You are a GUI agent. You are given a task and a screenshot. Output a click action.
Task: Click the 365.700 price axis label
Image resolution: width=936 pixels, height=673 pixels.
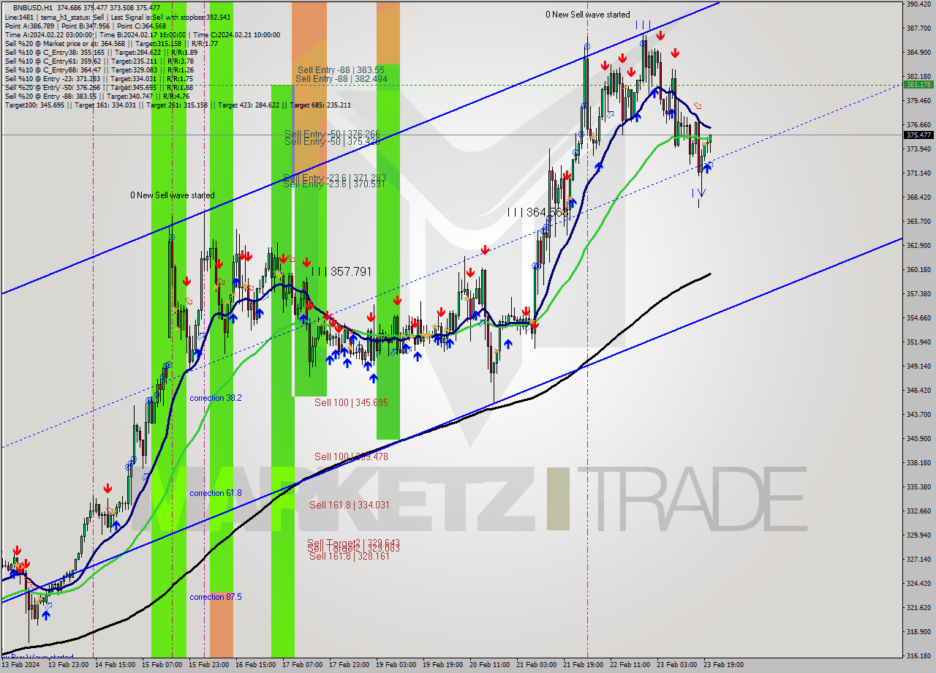click(918, 221)
